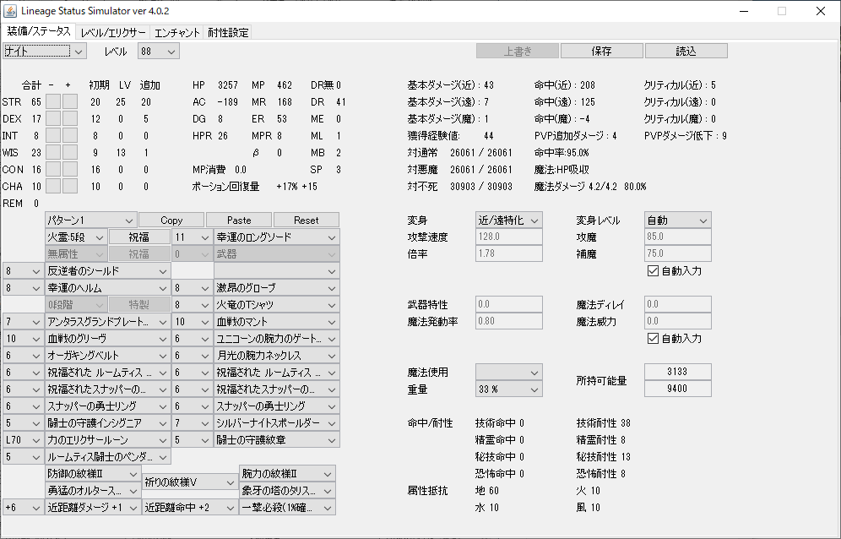This screenshot has height=539, width=841.
Task: Click the 祝福 button beside 火霊:5段
Action: pyautogui.click(x=139, y=237)
